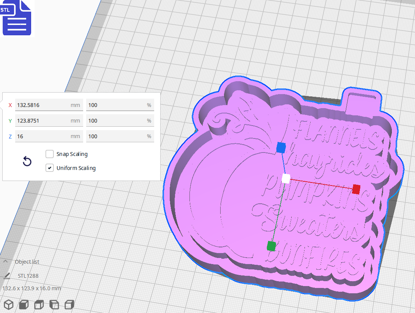Click the Y percentage input showing 100
This screenshot has width=415, height=313.
coord(120,120)
